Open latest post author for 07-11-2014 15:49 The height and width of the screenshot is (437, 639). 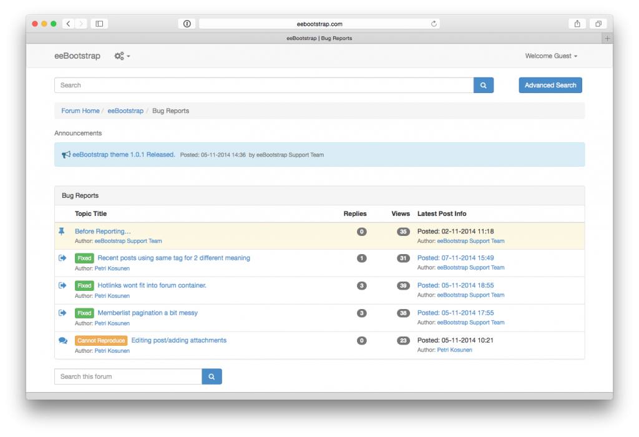point(471,267)
